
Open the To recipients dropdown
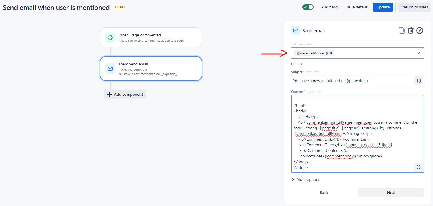coord(419,53)
